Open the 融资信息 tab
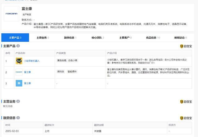198x137 pixels. pyautogui.click(x=70, y=38)
